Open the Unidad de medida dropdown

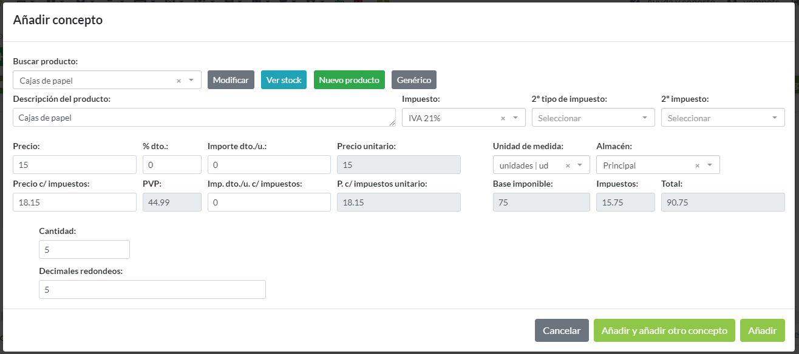click(580, 165)
